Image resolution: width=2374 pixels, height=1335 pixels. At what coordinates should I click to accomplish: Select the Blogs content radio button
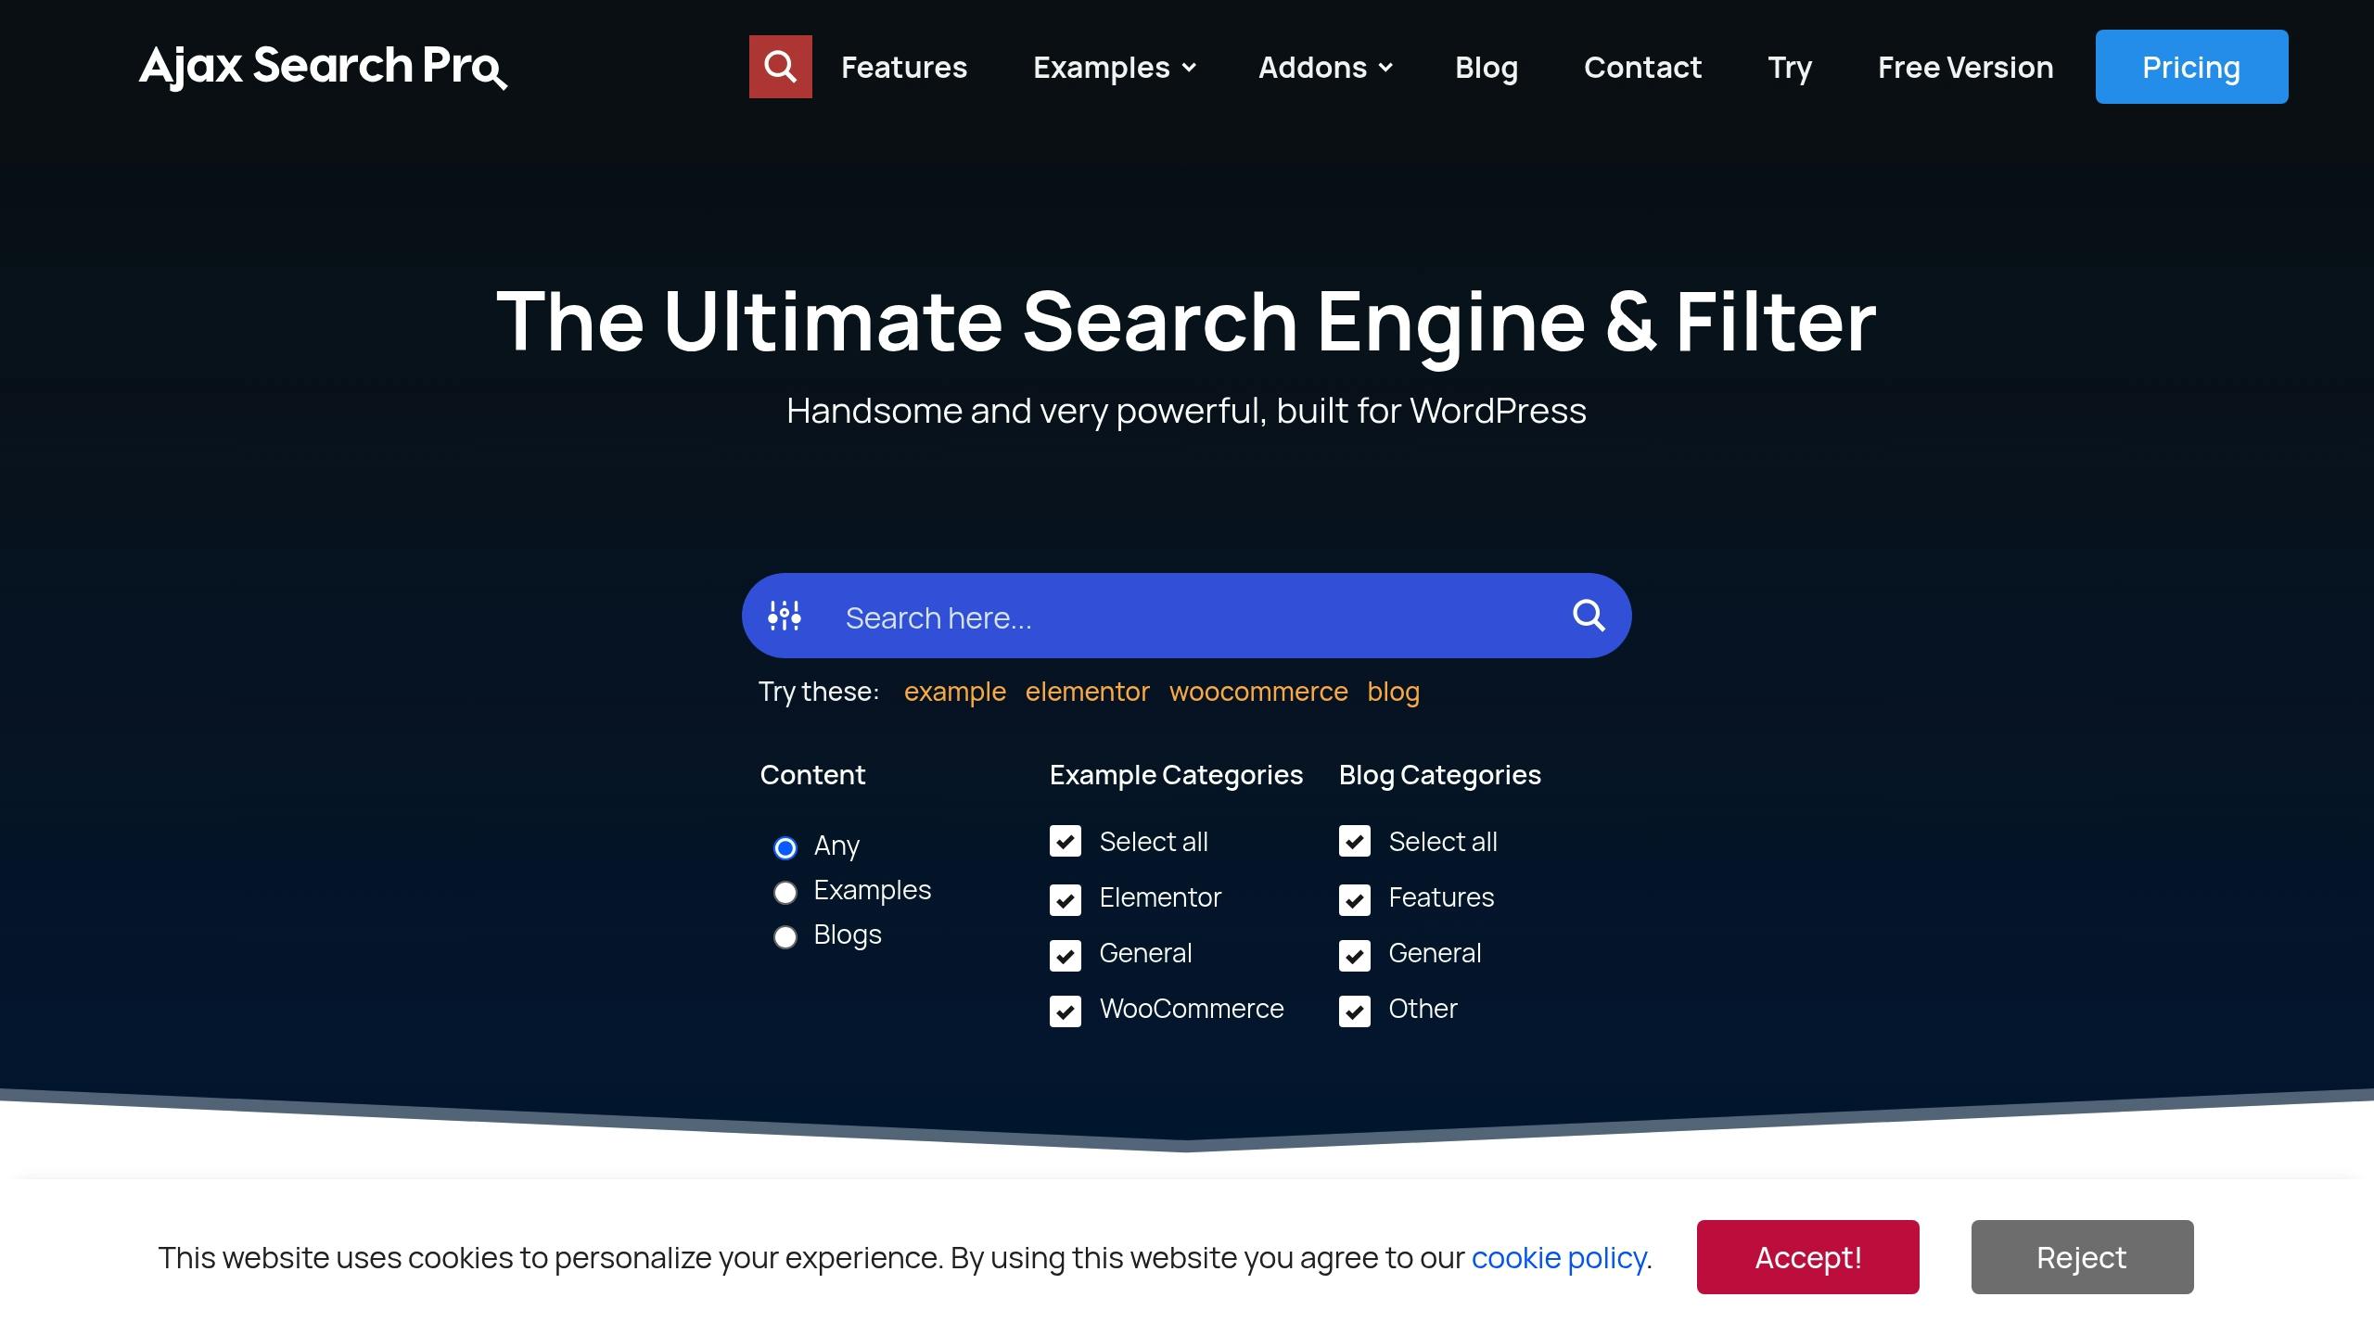(x=785, y=936)
